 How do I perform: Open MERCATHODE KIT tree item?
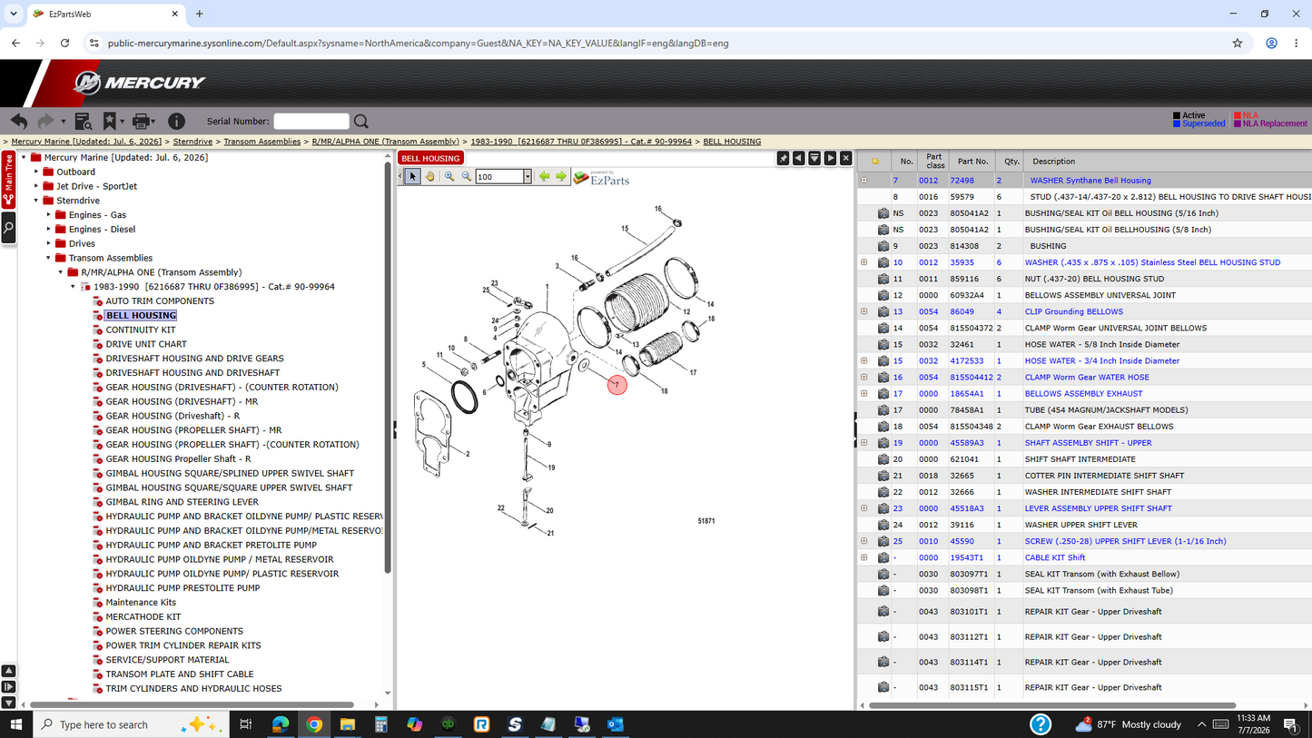click(x=143, y=616)
